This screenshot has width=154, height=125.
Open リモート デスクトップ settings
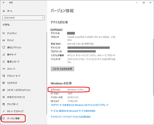(x=15, y=111)
